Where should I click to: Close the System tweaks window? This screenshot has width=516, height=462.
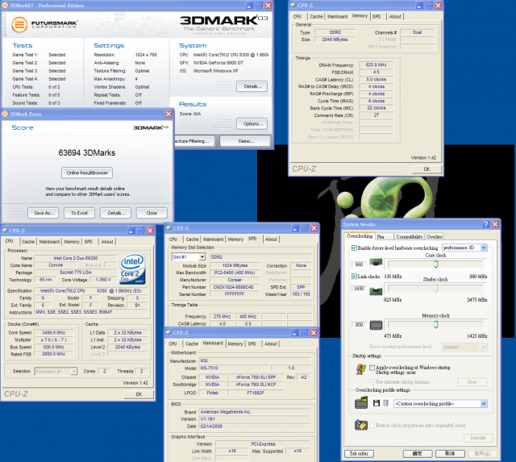coord(495,224)
